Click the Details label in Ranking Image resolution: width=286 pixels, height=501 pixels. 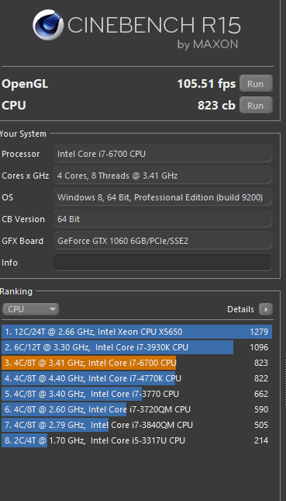[x=240, y=309]
